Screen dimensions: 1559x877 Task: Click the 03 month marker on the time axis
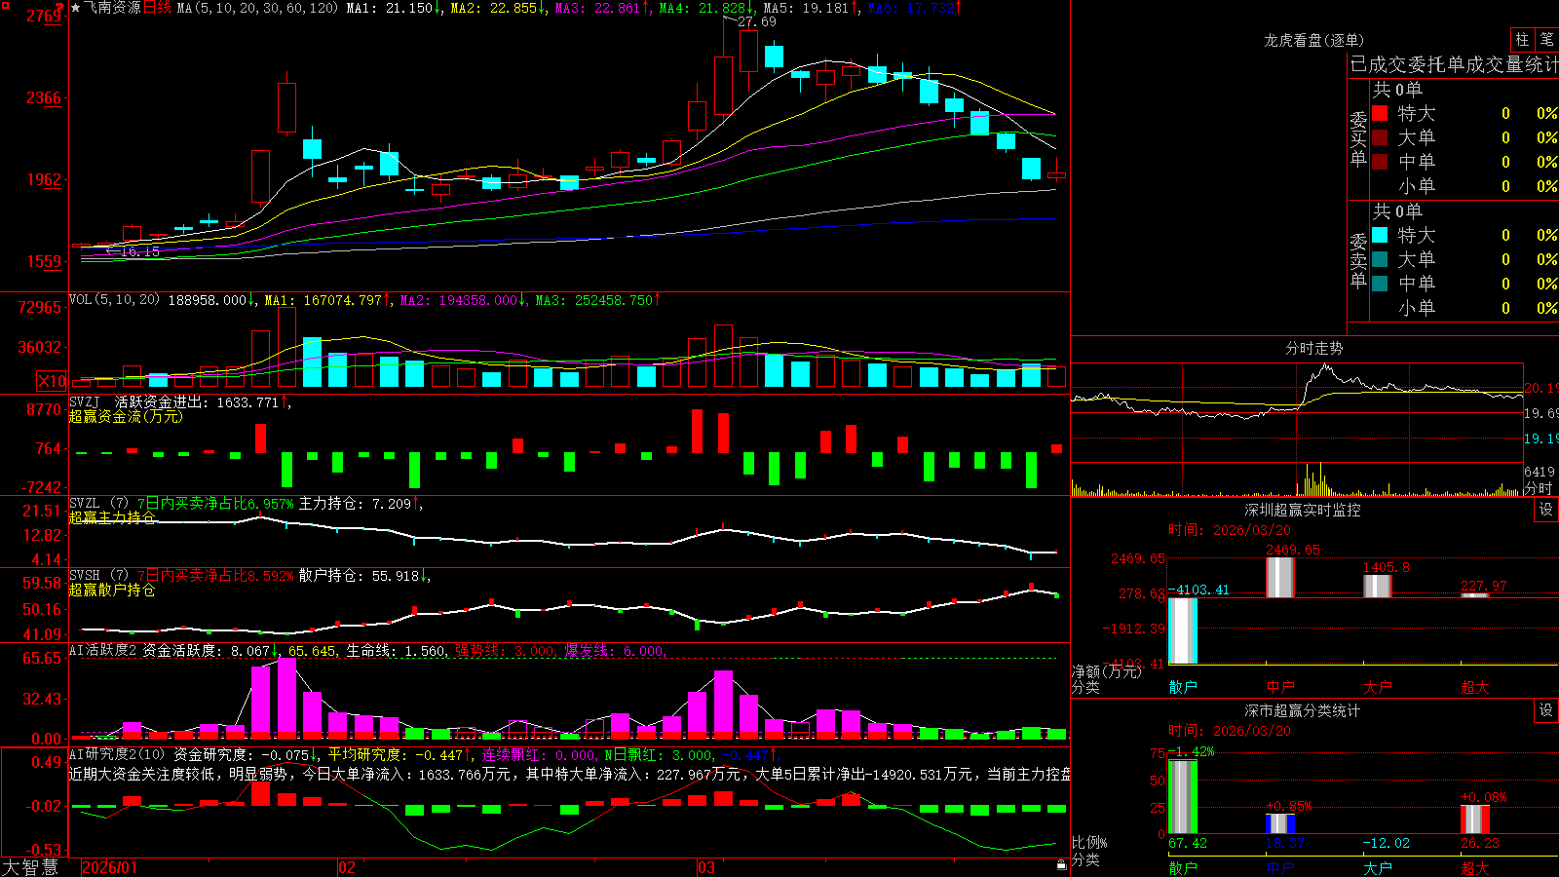(x=705, y=867)
